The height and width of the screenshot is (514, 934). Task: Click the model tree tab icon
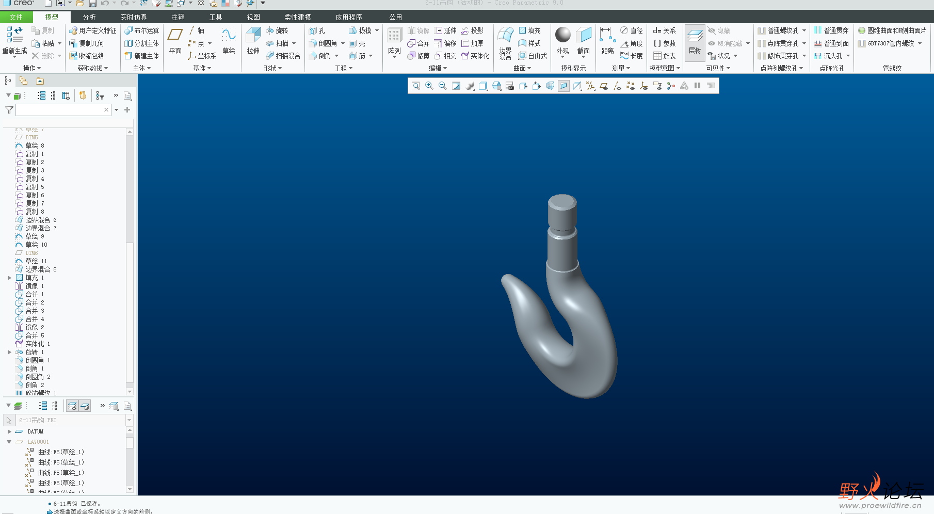pyautogui.click(x=8, y=81)
